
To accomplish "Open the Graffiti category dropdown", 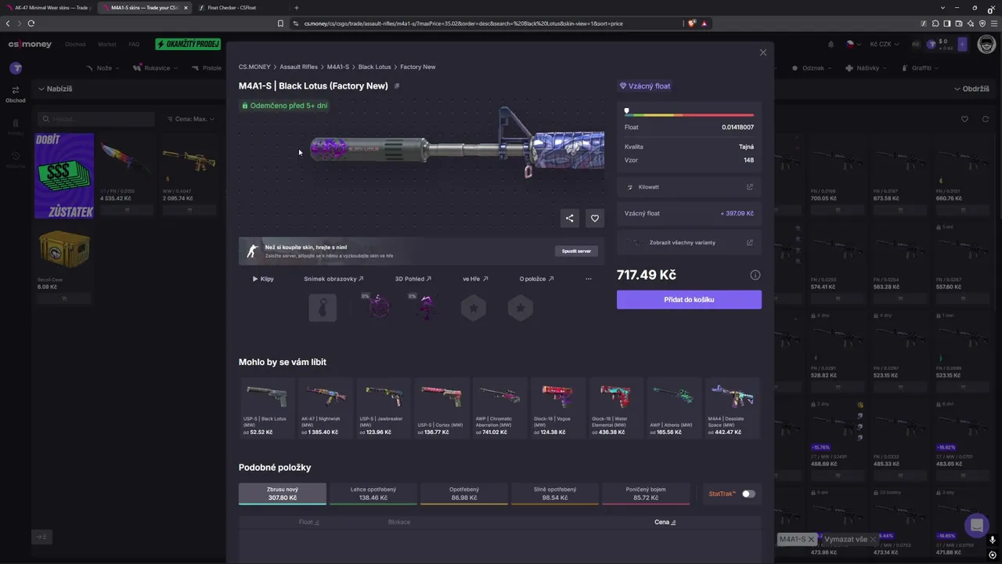I will pyautogui.click(x=921, y=68).
